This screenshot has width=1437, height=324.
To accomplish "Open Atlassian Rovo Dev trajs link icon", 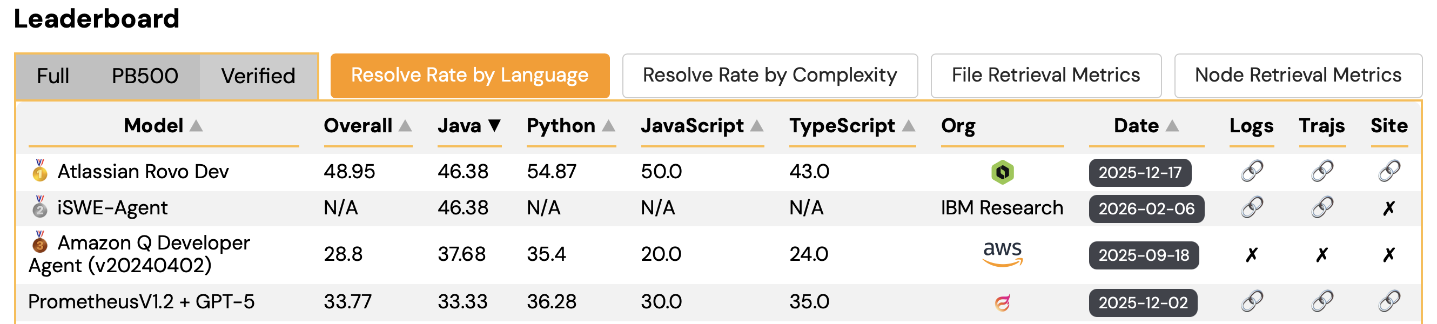I will coord(1321,171).
